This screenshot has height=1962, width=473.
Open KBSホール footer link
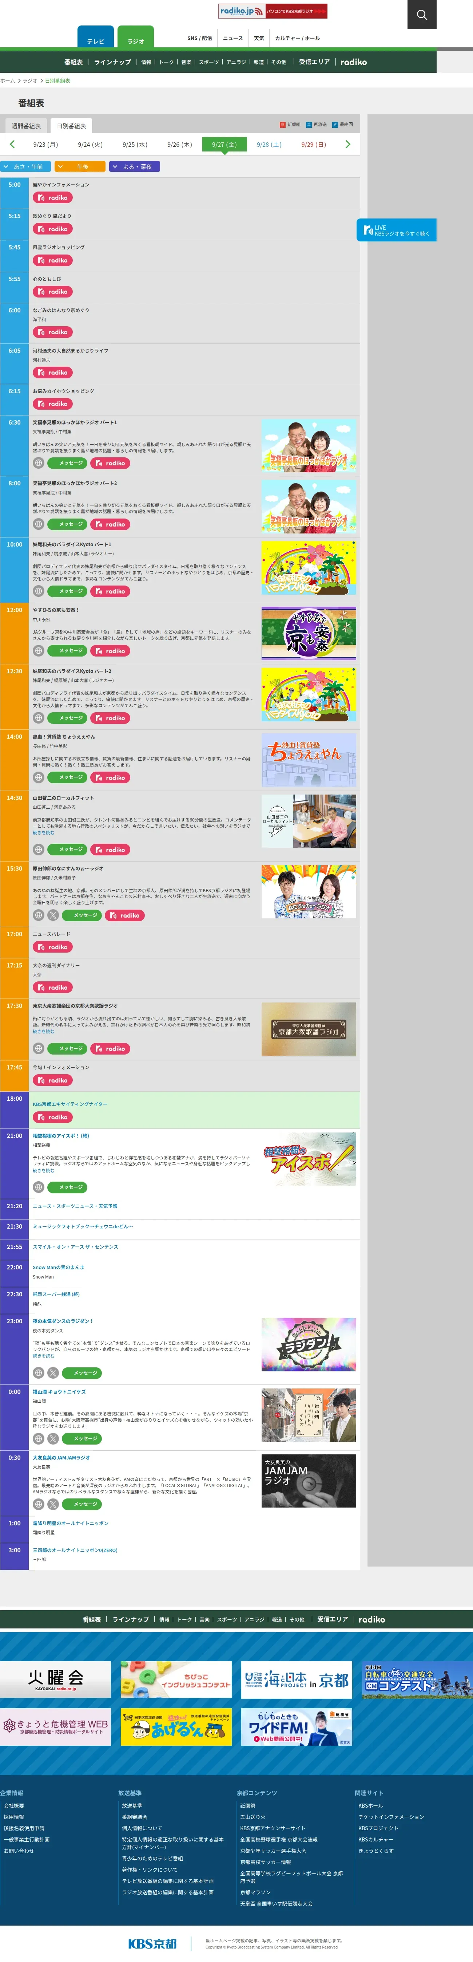371,1806
